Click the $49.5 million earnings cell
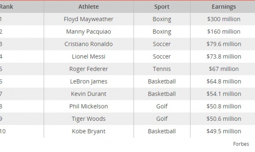255x152 pixels. pos(224,131)
